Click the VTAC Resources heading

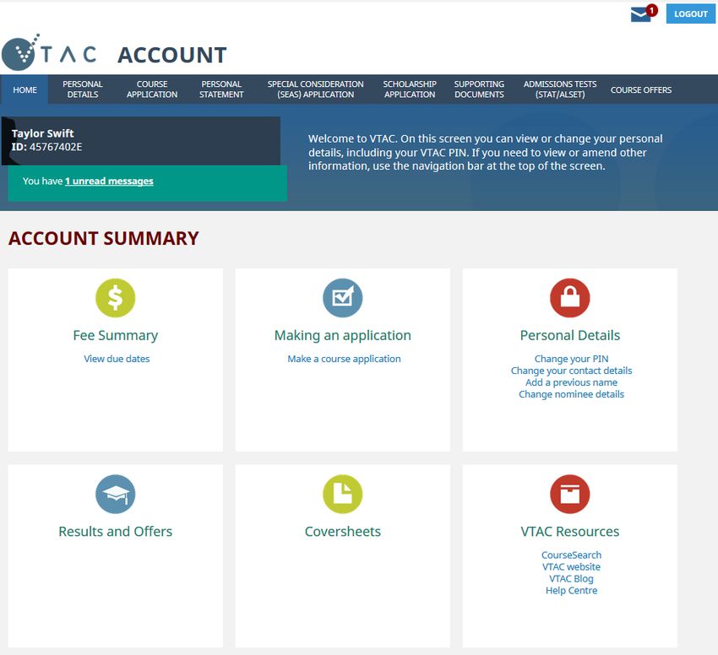point(569,532)
